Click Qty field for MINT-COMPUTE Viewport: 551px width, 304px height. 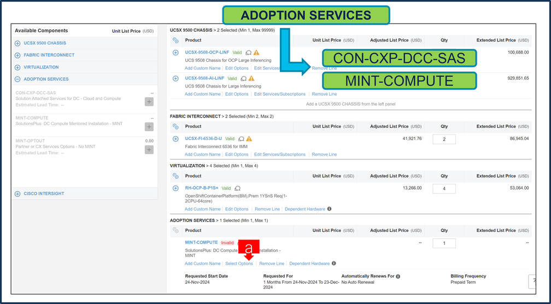coord(444,243)
